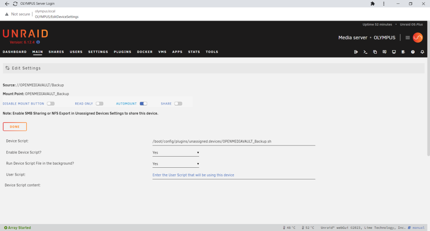Click the User Script input field
This screenshot has width=430, height=231.
coord(233,175)
